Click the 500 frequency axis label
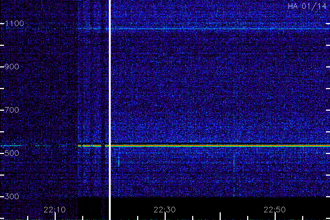The height and width of the screenshot is (220, 330). point(12,153)
